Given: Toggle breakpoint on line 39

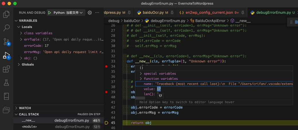Looking at the screenshot, I should 106,92.
